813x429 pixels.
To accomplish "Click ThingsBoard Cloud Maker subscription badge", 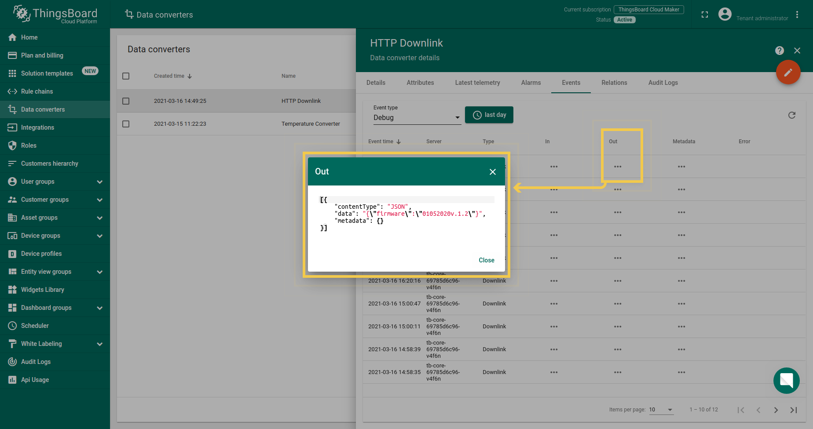I will (x=648, y=10).
